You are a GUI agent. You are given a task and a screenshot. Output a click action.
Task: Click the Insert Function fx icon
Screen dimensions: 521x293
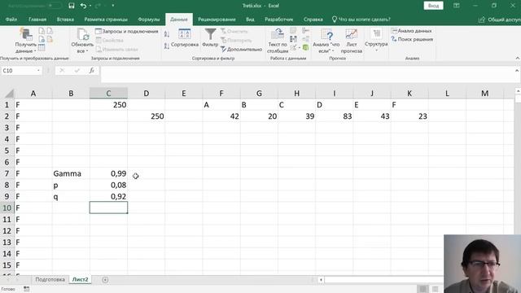click(92, 71)
